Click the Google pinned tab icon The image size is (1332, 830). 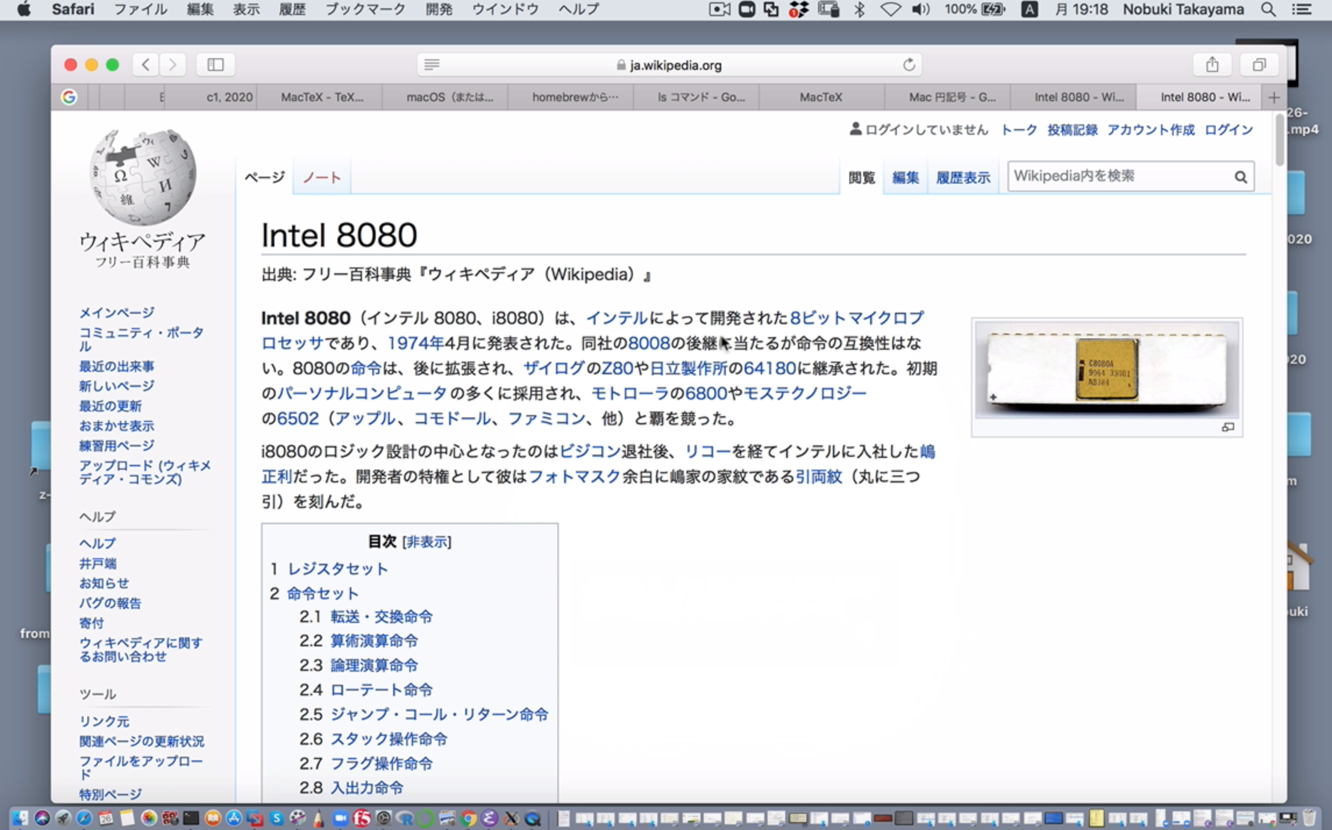69,97
